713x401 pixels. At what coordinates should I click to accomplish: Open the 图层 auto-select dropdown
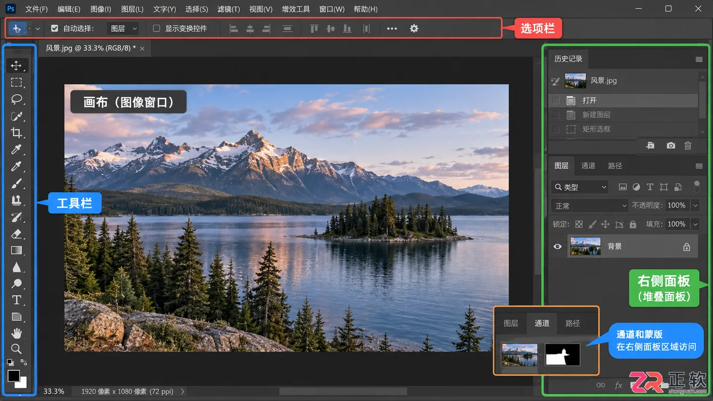tap(123, 29)
